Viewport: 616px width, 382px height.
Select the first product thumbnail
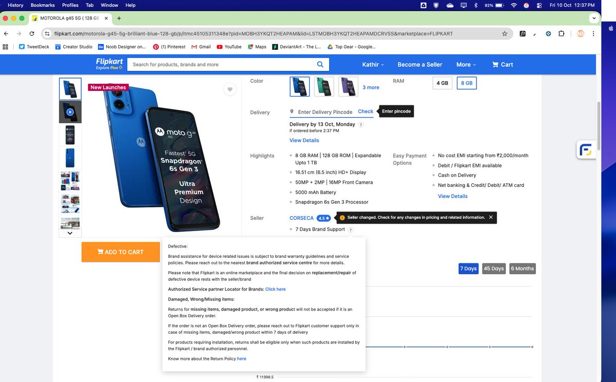point(70,89)
